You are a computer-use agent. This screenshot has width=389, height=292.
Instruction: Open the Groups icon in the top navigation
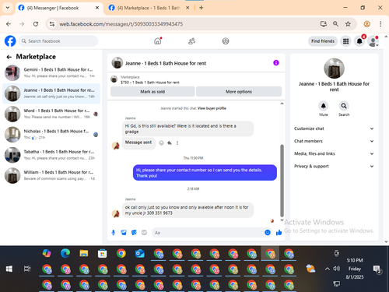point(226,41)
